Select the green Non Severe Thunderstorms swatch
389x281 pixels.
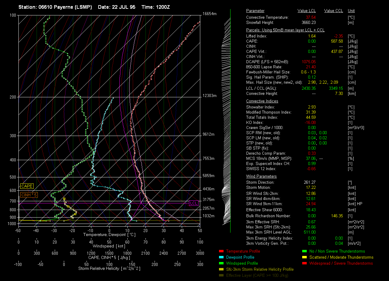pyautogui.click(x=304, y=251)
